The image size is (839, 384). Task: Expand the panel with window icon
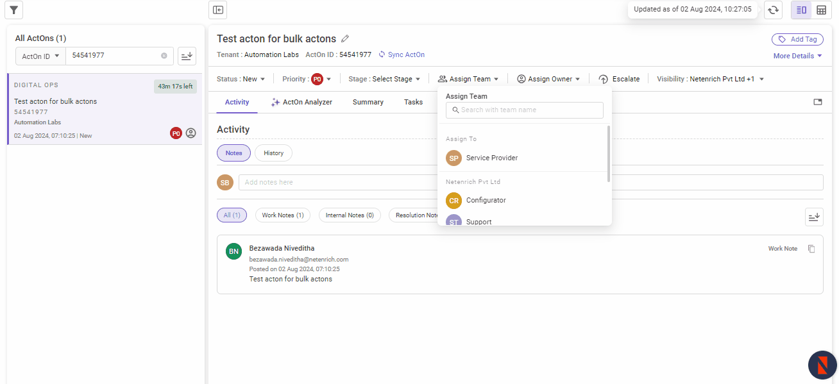pyautogui.click(x=818, y=102)
